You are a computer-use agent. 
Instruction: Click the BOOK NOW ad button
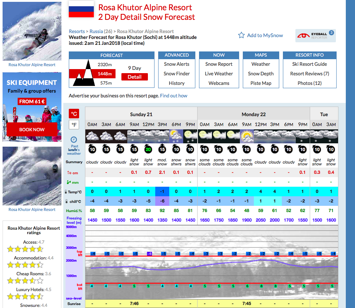[x=32, y=130]
